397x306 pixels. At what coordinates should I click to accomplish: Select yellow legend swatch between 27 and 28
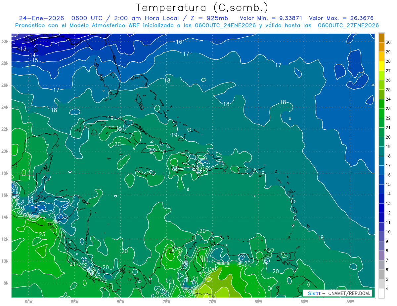[x=381, y=66]
